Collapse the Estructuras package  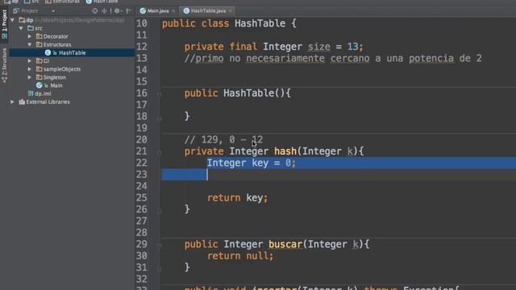coord(30,44)
